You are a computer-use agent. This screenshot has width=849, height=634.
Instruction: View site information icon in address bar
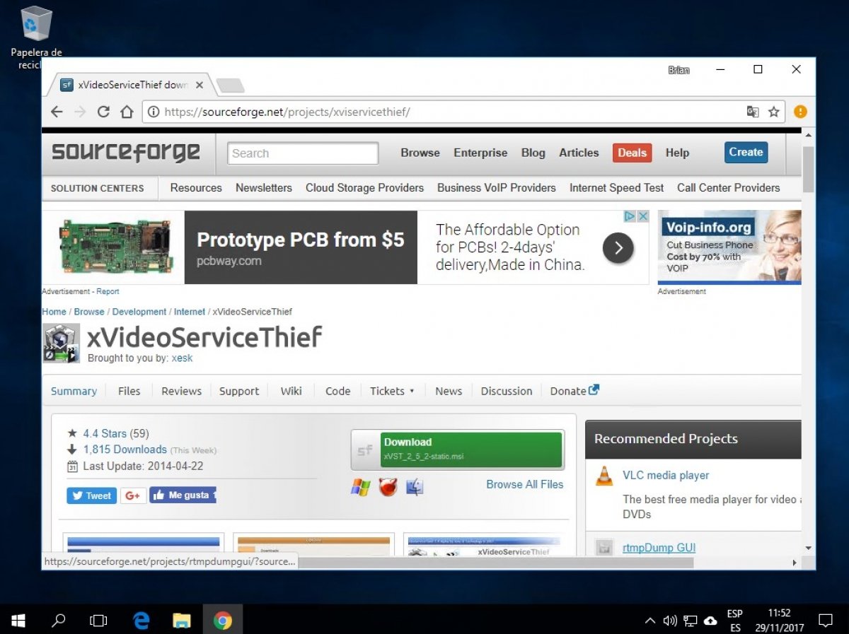point(153,112)
